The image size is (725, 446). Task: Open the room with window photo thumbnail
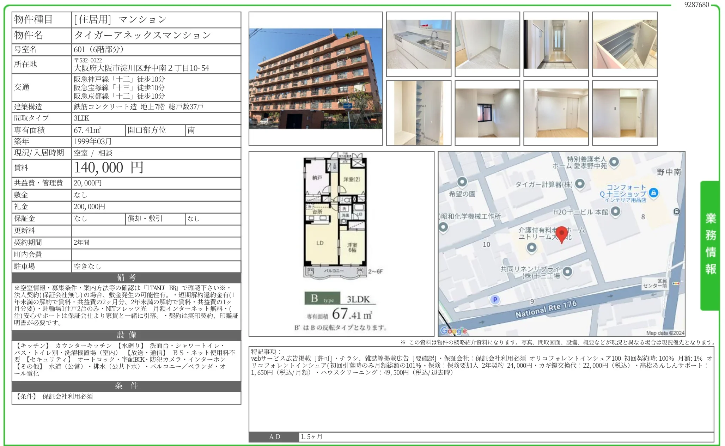(x=487, y=113)
